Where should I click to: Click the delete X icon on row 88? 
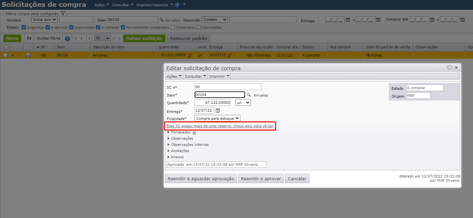(x=13, y=55)
